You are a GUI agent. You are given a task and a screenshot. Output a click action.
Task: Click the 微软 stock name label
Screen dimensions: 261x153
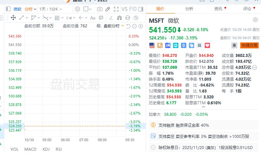tap(17, 9)
